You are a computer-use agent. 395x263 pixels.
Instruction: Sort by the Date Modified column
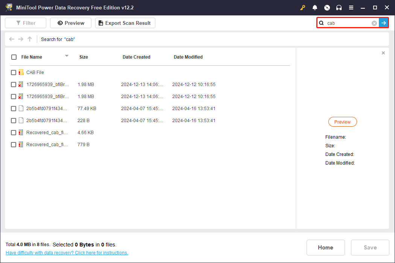188,57
